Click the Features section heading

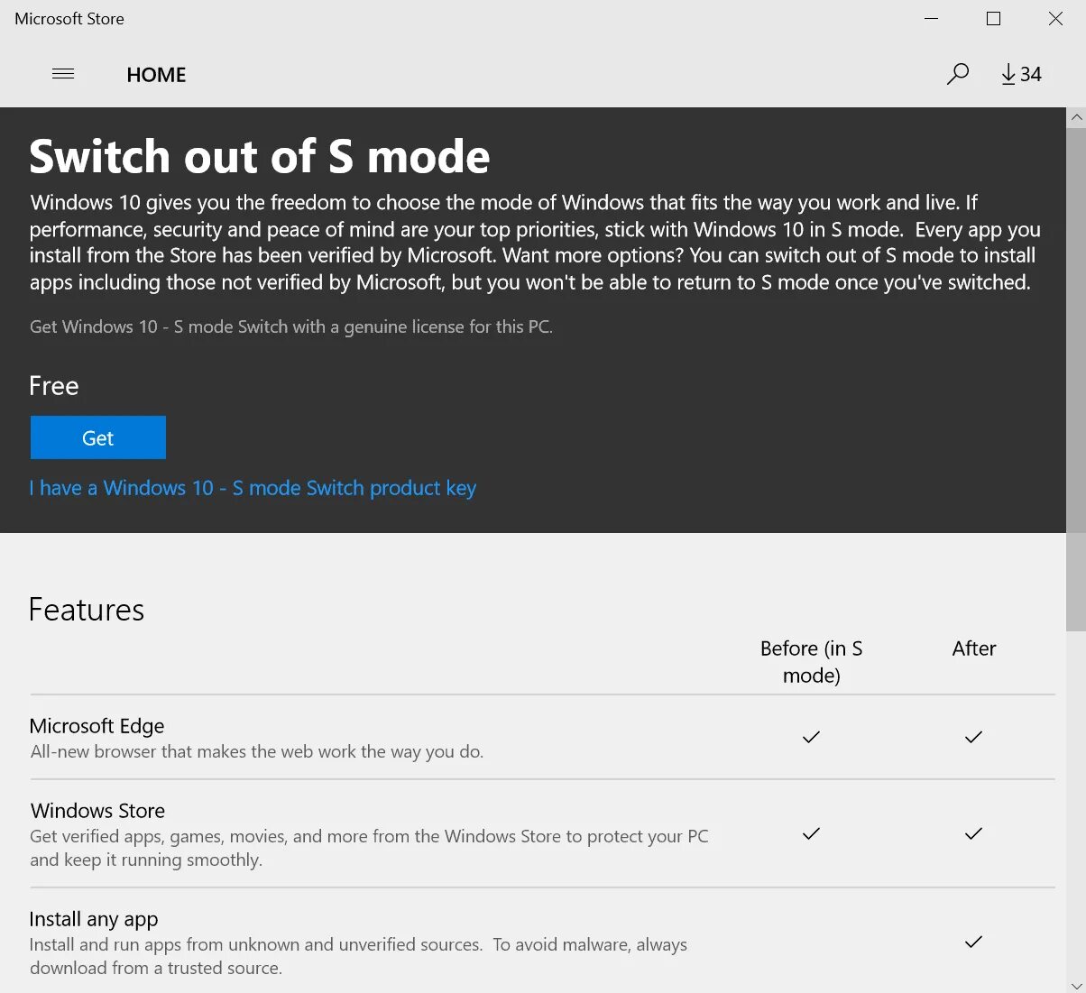pyautogui.click(x=87, y=610)
